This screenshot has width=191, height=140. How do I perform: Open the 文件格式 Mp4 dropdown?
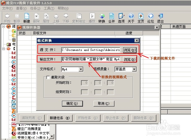click(x=81, y=69)
